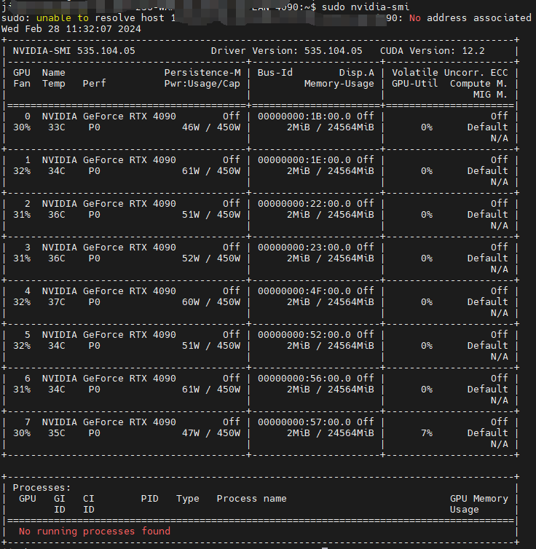The width and height of the screenshot is (536, 549).
Task: Click temperature '35C' for GPU 7
Action: coord(56,433)
